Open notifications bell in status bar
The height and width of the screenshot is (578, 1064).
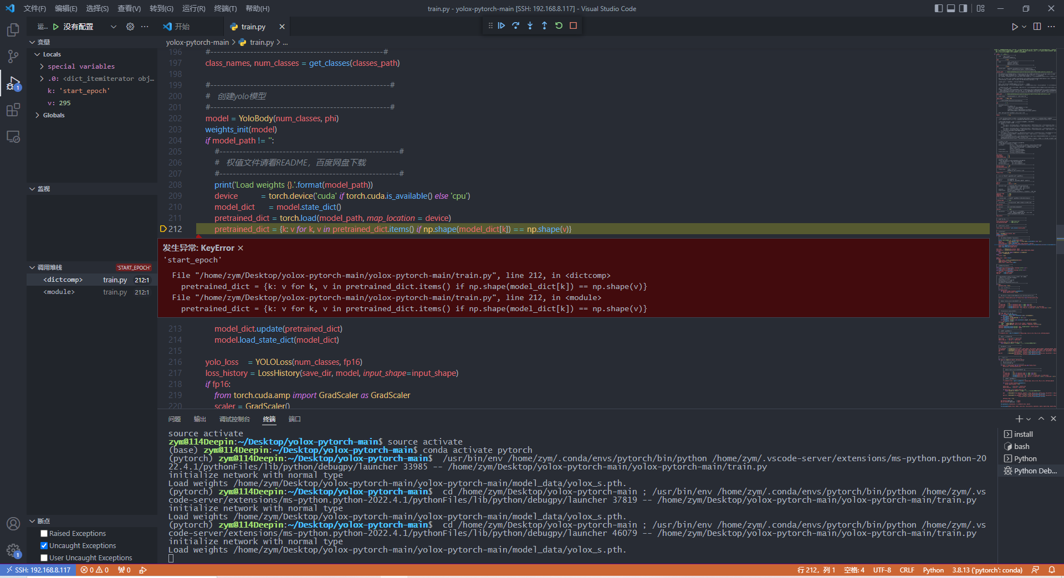pos(1052,570)
